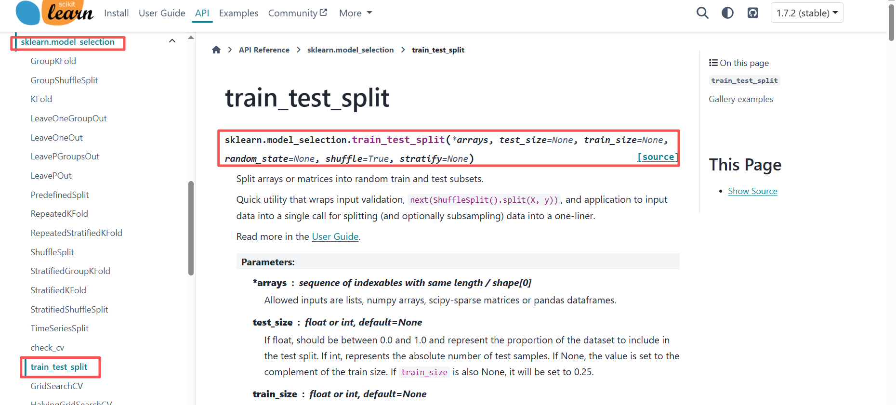Screen dimensions: 896x405
Task: Jump to Gallery examples section
Action: (741, 99)
